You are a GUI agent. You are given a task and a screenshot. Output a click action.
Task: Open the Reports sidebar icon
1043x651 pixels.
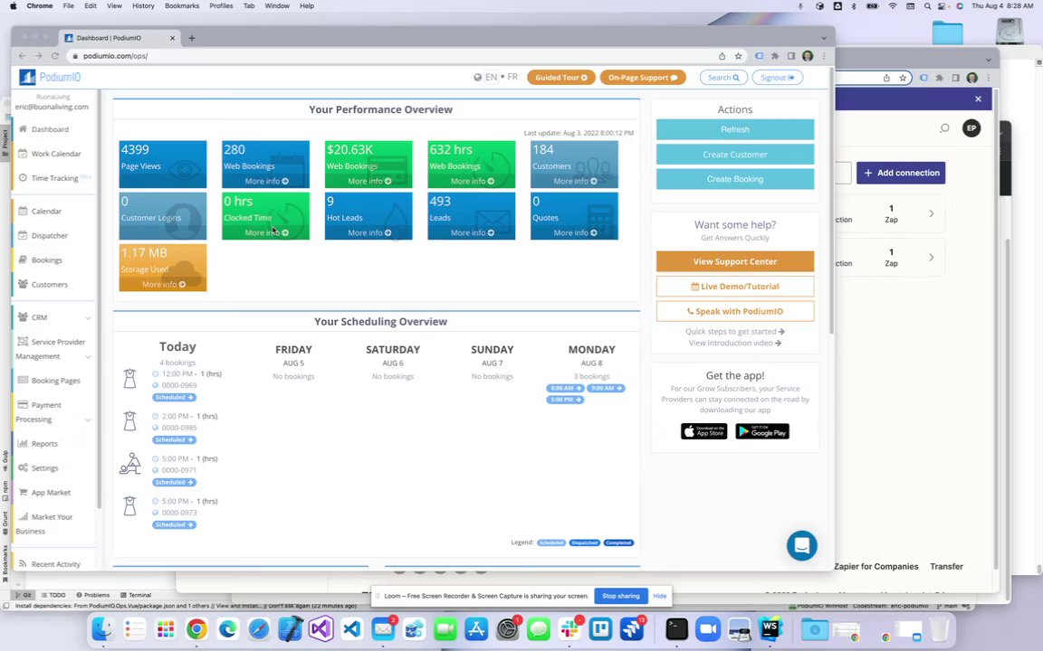tap(23, 443)
